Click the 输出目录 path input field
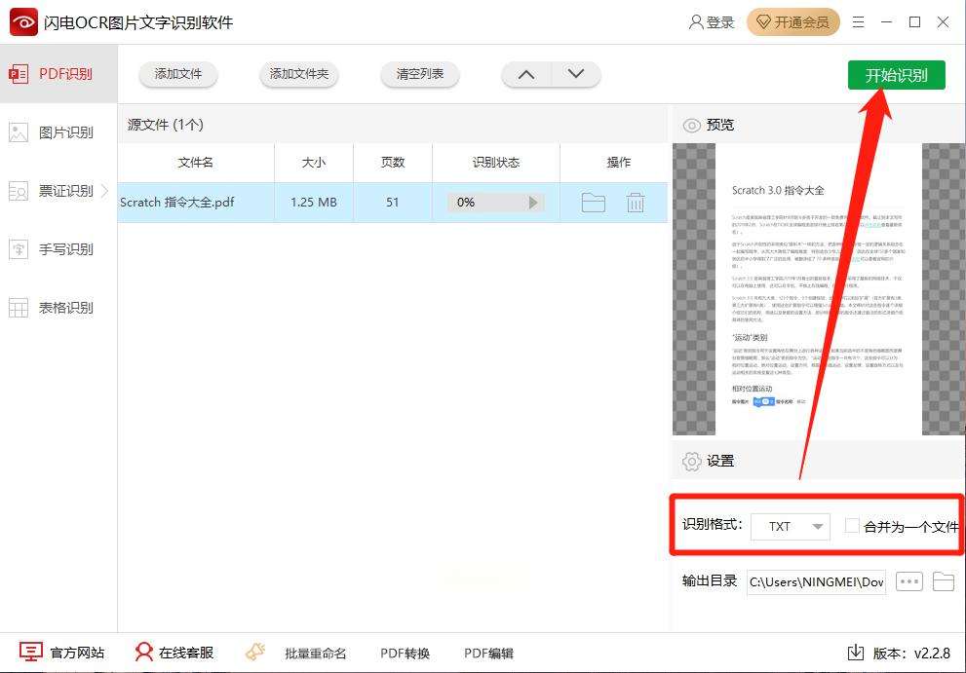The image size is (966, 673). coord(816,582)
